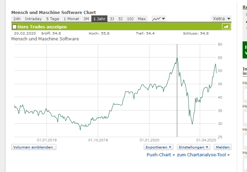
Task: Click the 60 price axis label
Action: click(220, 44)
